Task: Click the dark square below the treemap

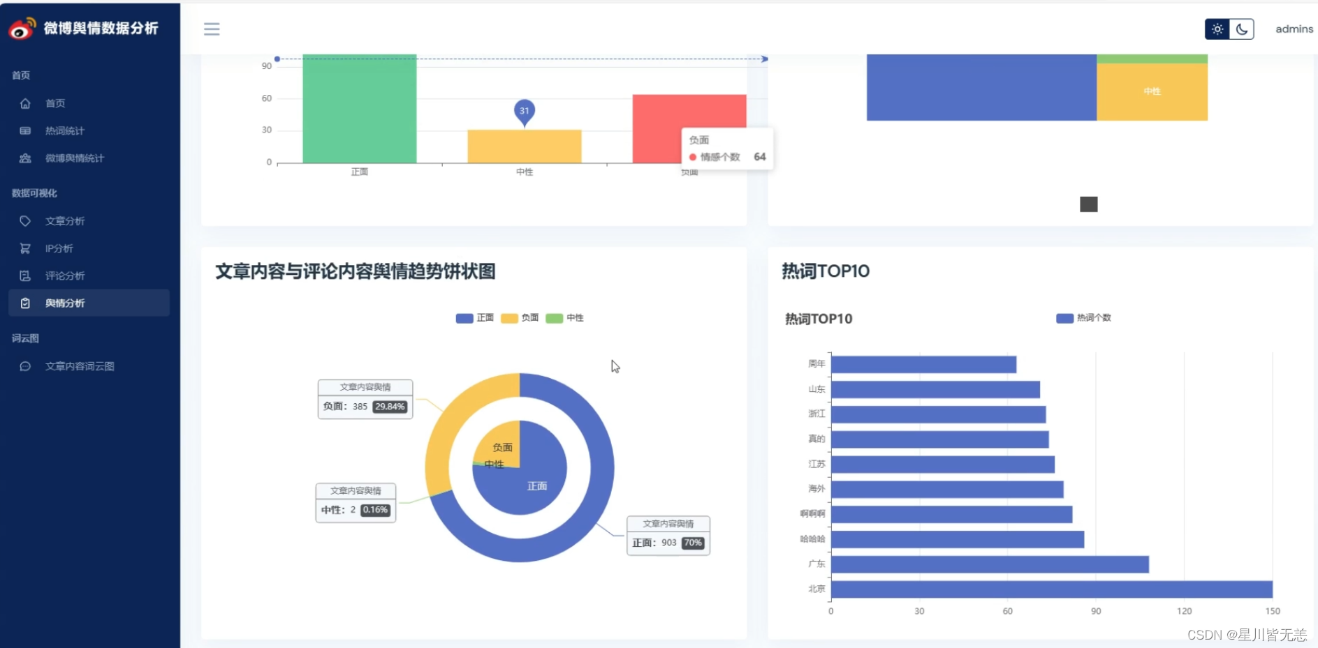Action: pyautogui.click(x=1089, y=204)
